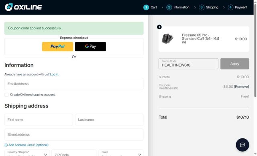Focus the Last name field
The image size is (257, 156).
pyautogui.click(x=109, y=120)
